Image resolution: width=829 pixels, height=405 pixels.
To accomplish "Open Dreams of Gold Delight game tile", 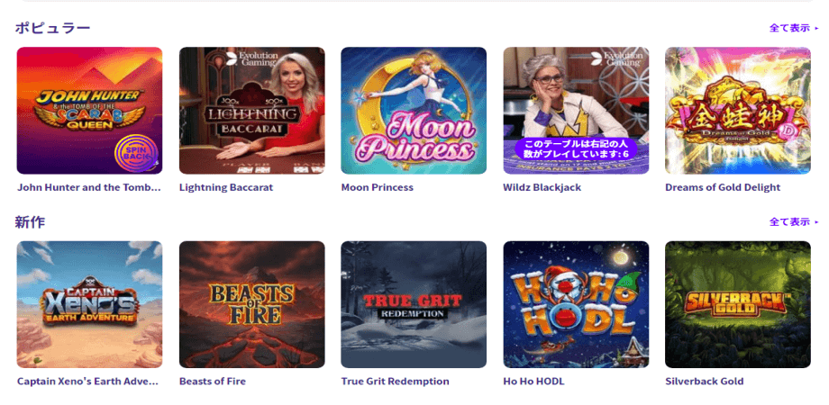I will (x=737, y=111).
